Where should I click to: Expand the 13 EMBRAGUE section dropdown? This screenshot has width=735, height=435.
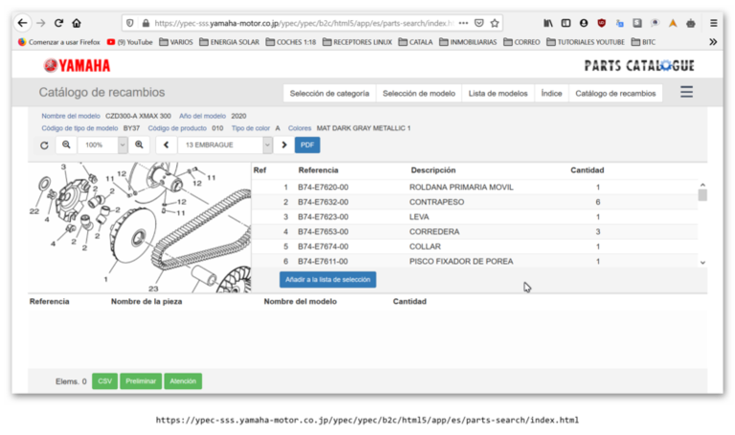266,145
